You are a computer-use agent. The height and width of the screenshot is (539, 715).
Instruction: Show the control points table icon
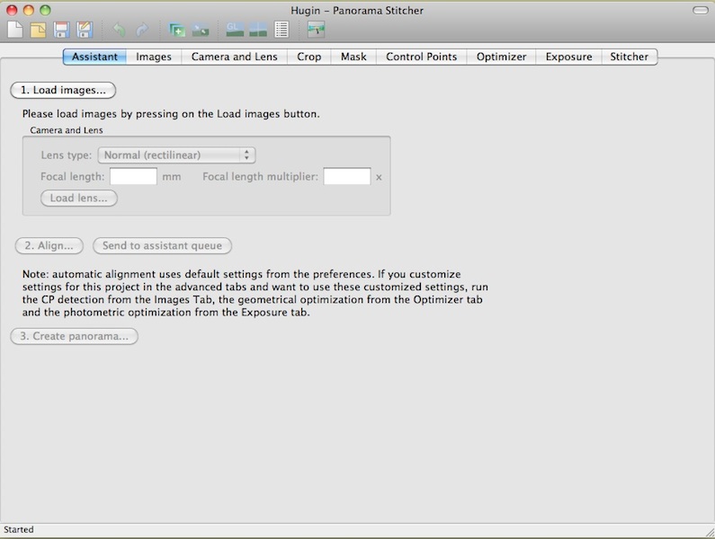point(282,30)
